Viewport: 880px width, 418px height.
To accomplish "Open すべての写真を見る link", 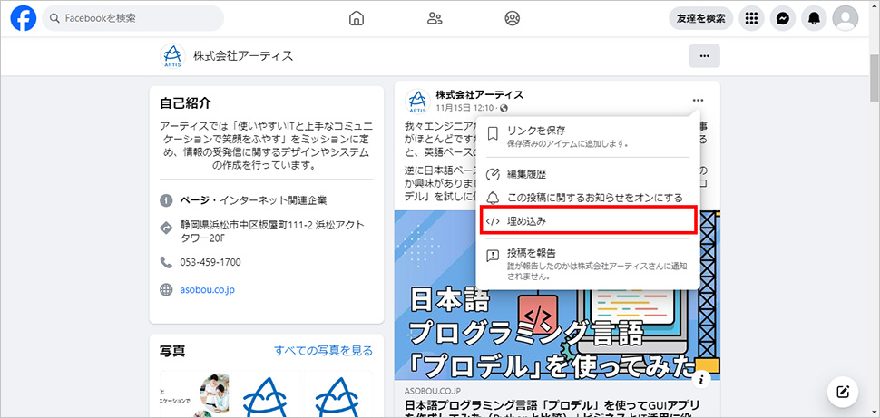I will [323, 351].
